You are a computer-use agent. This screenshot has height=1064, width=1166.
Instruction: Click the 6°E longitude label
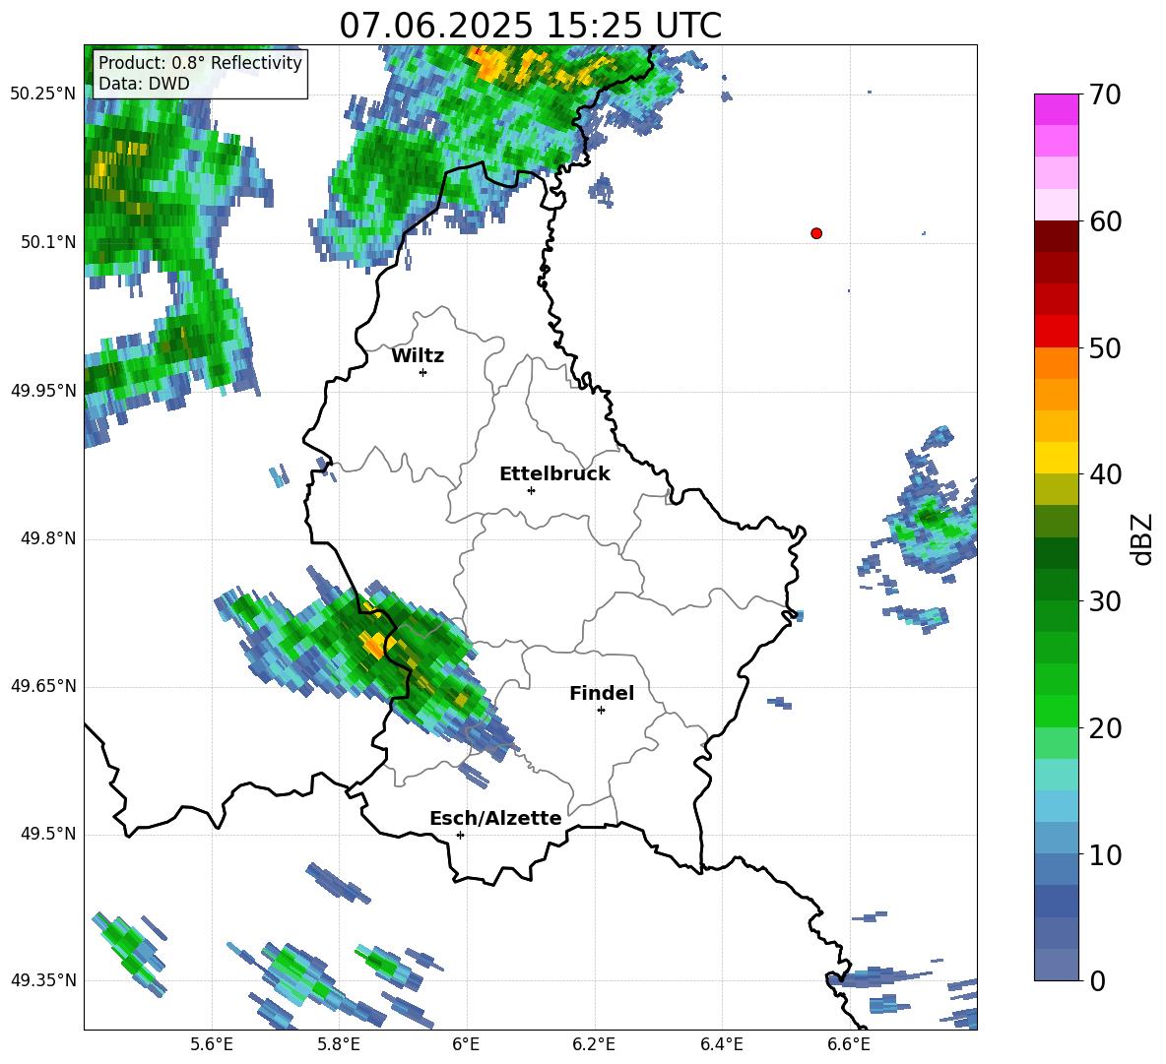466,1044
